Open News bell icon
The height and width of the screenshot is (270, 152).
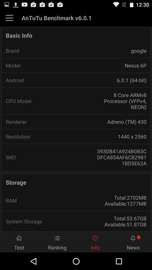pyautogui.click(x=133, y=238)
